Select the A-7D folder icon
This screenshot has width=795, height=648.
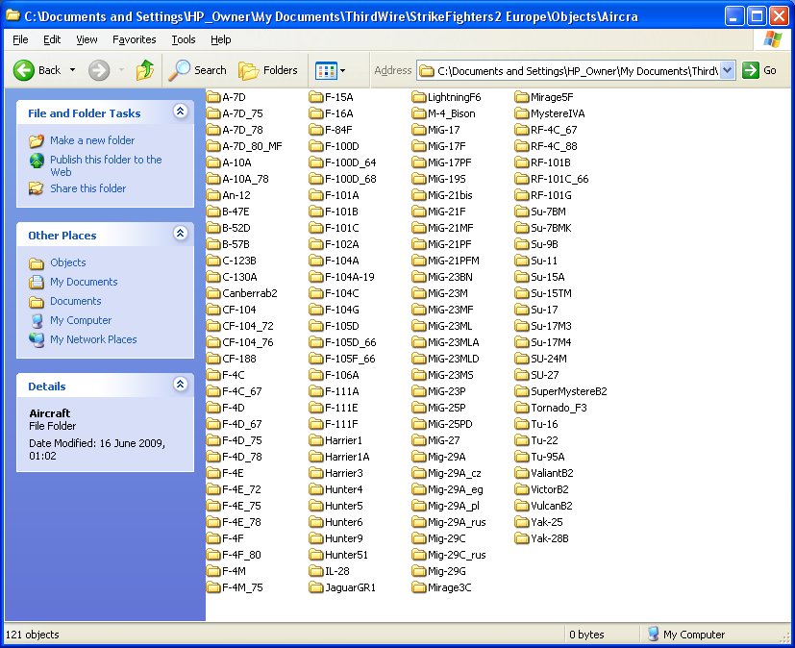tap(213, 97)
